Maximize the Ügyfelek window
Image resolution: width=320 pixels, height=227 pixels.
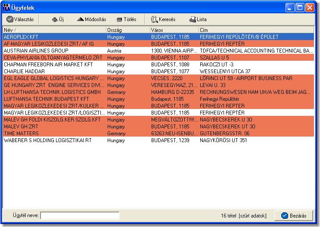click(x=300, y=8)
